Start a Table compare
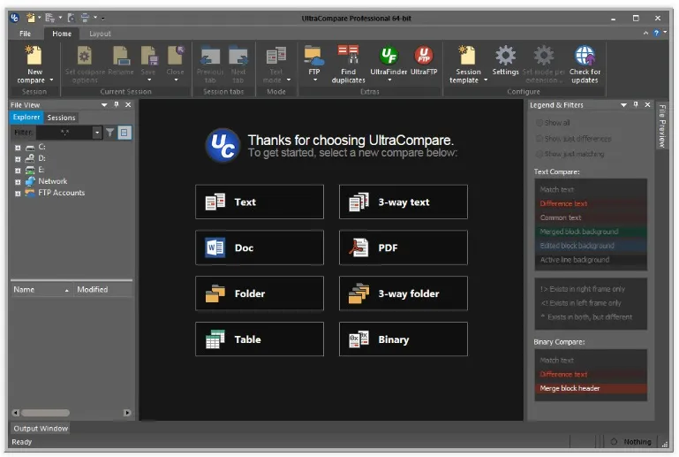 click(260, 339)
